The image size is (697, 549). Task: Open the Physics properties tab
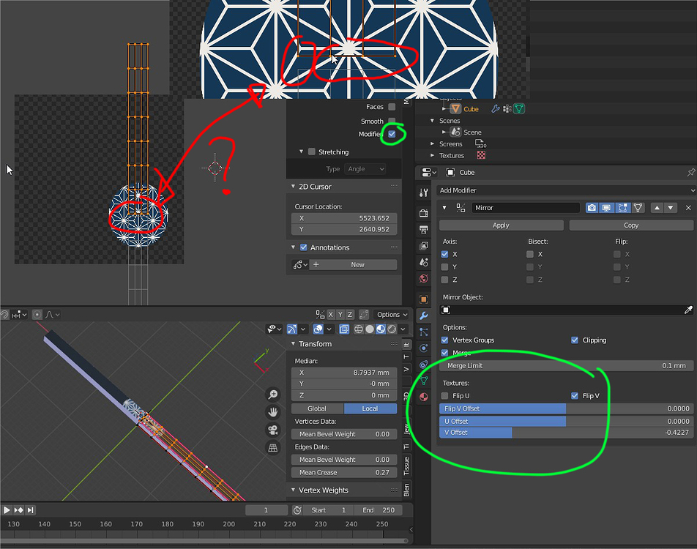[424, 348]
